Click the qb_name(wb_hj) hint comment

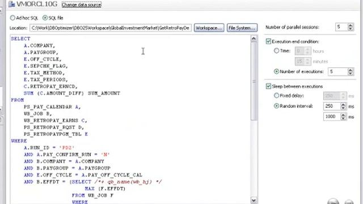point(128,182)
